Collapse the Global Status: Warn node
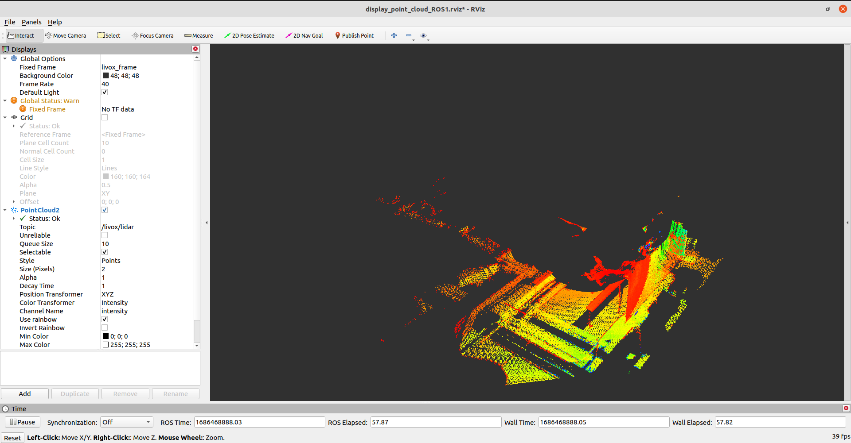The image size is (851, 443). (x=5, y=100)
